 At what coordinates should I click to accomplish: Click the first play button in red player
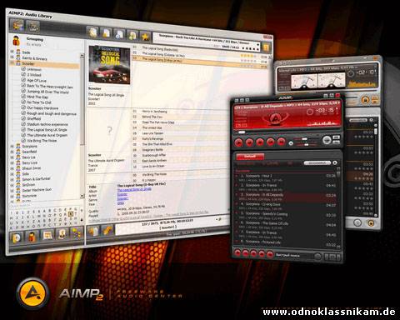(238, 142)
